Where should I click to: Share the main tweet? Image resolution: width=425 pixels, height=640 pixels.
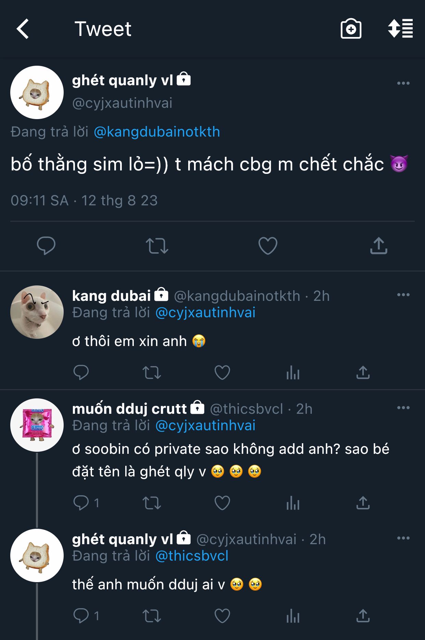click(378, 246)
